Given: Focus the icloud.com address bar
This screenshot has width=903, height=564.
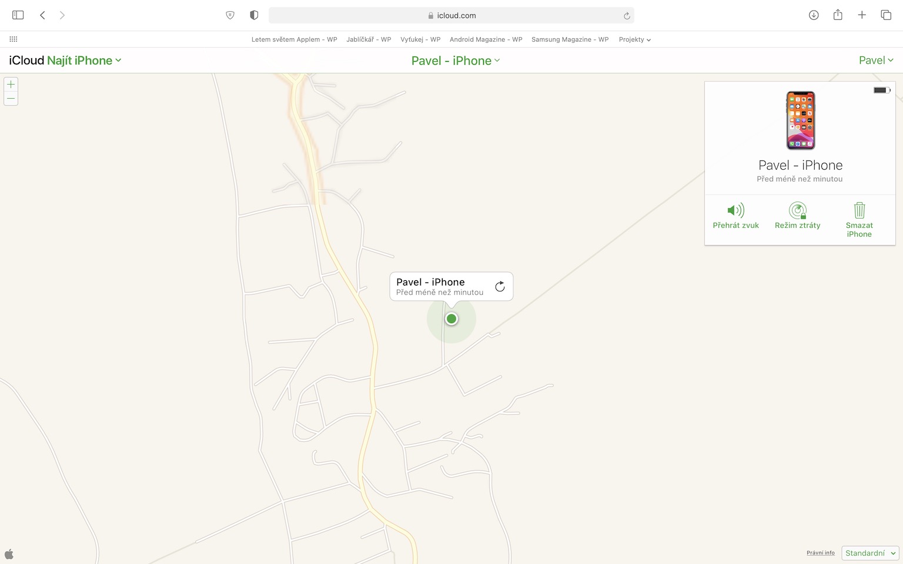Looking at the screenshot, I should point(451,15).
